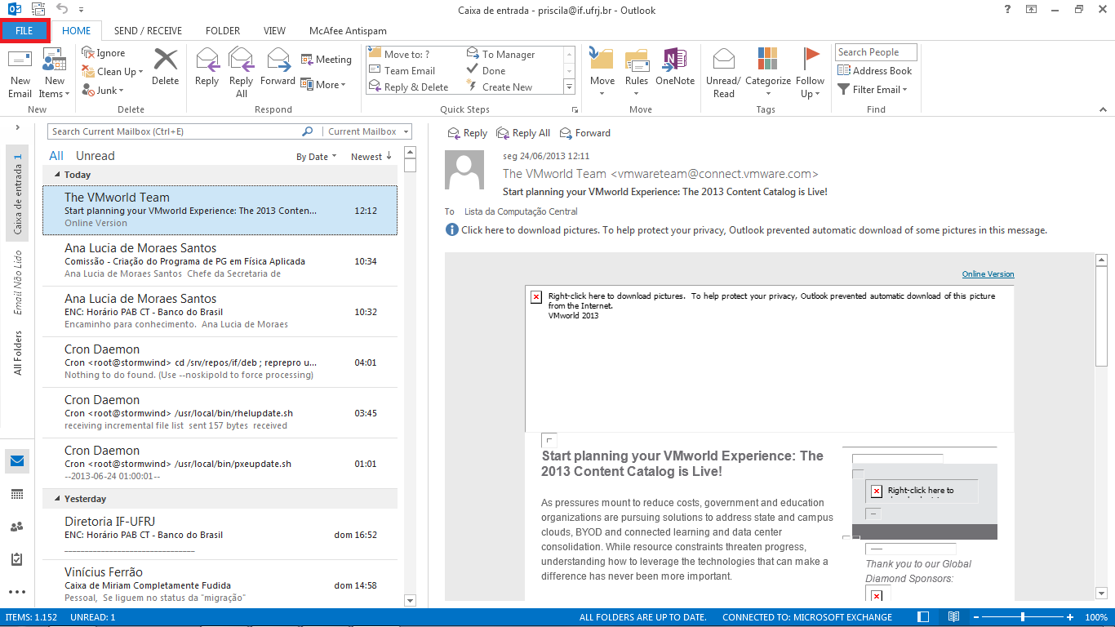Image resolution: width=1115 pixels, height=627 pixels.
Task: Click Reply All in reading pane
Action: 523,133
